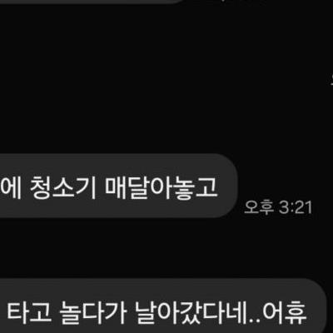Click the cut-off element at the right edge
This screenshot has width=333, height=333.
click(x=331, y=80)
